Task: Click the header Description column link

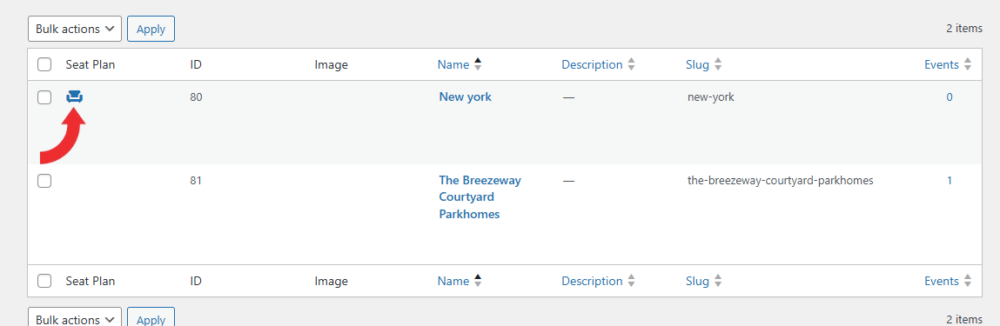Action: 592,64
